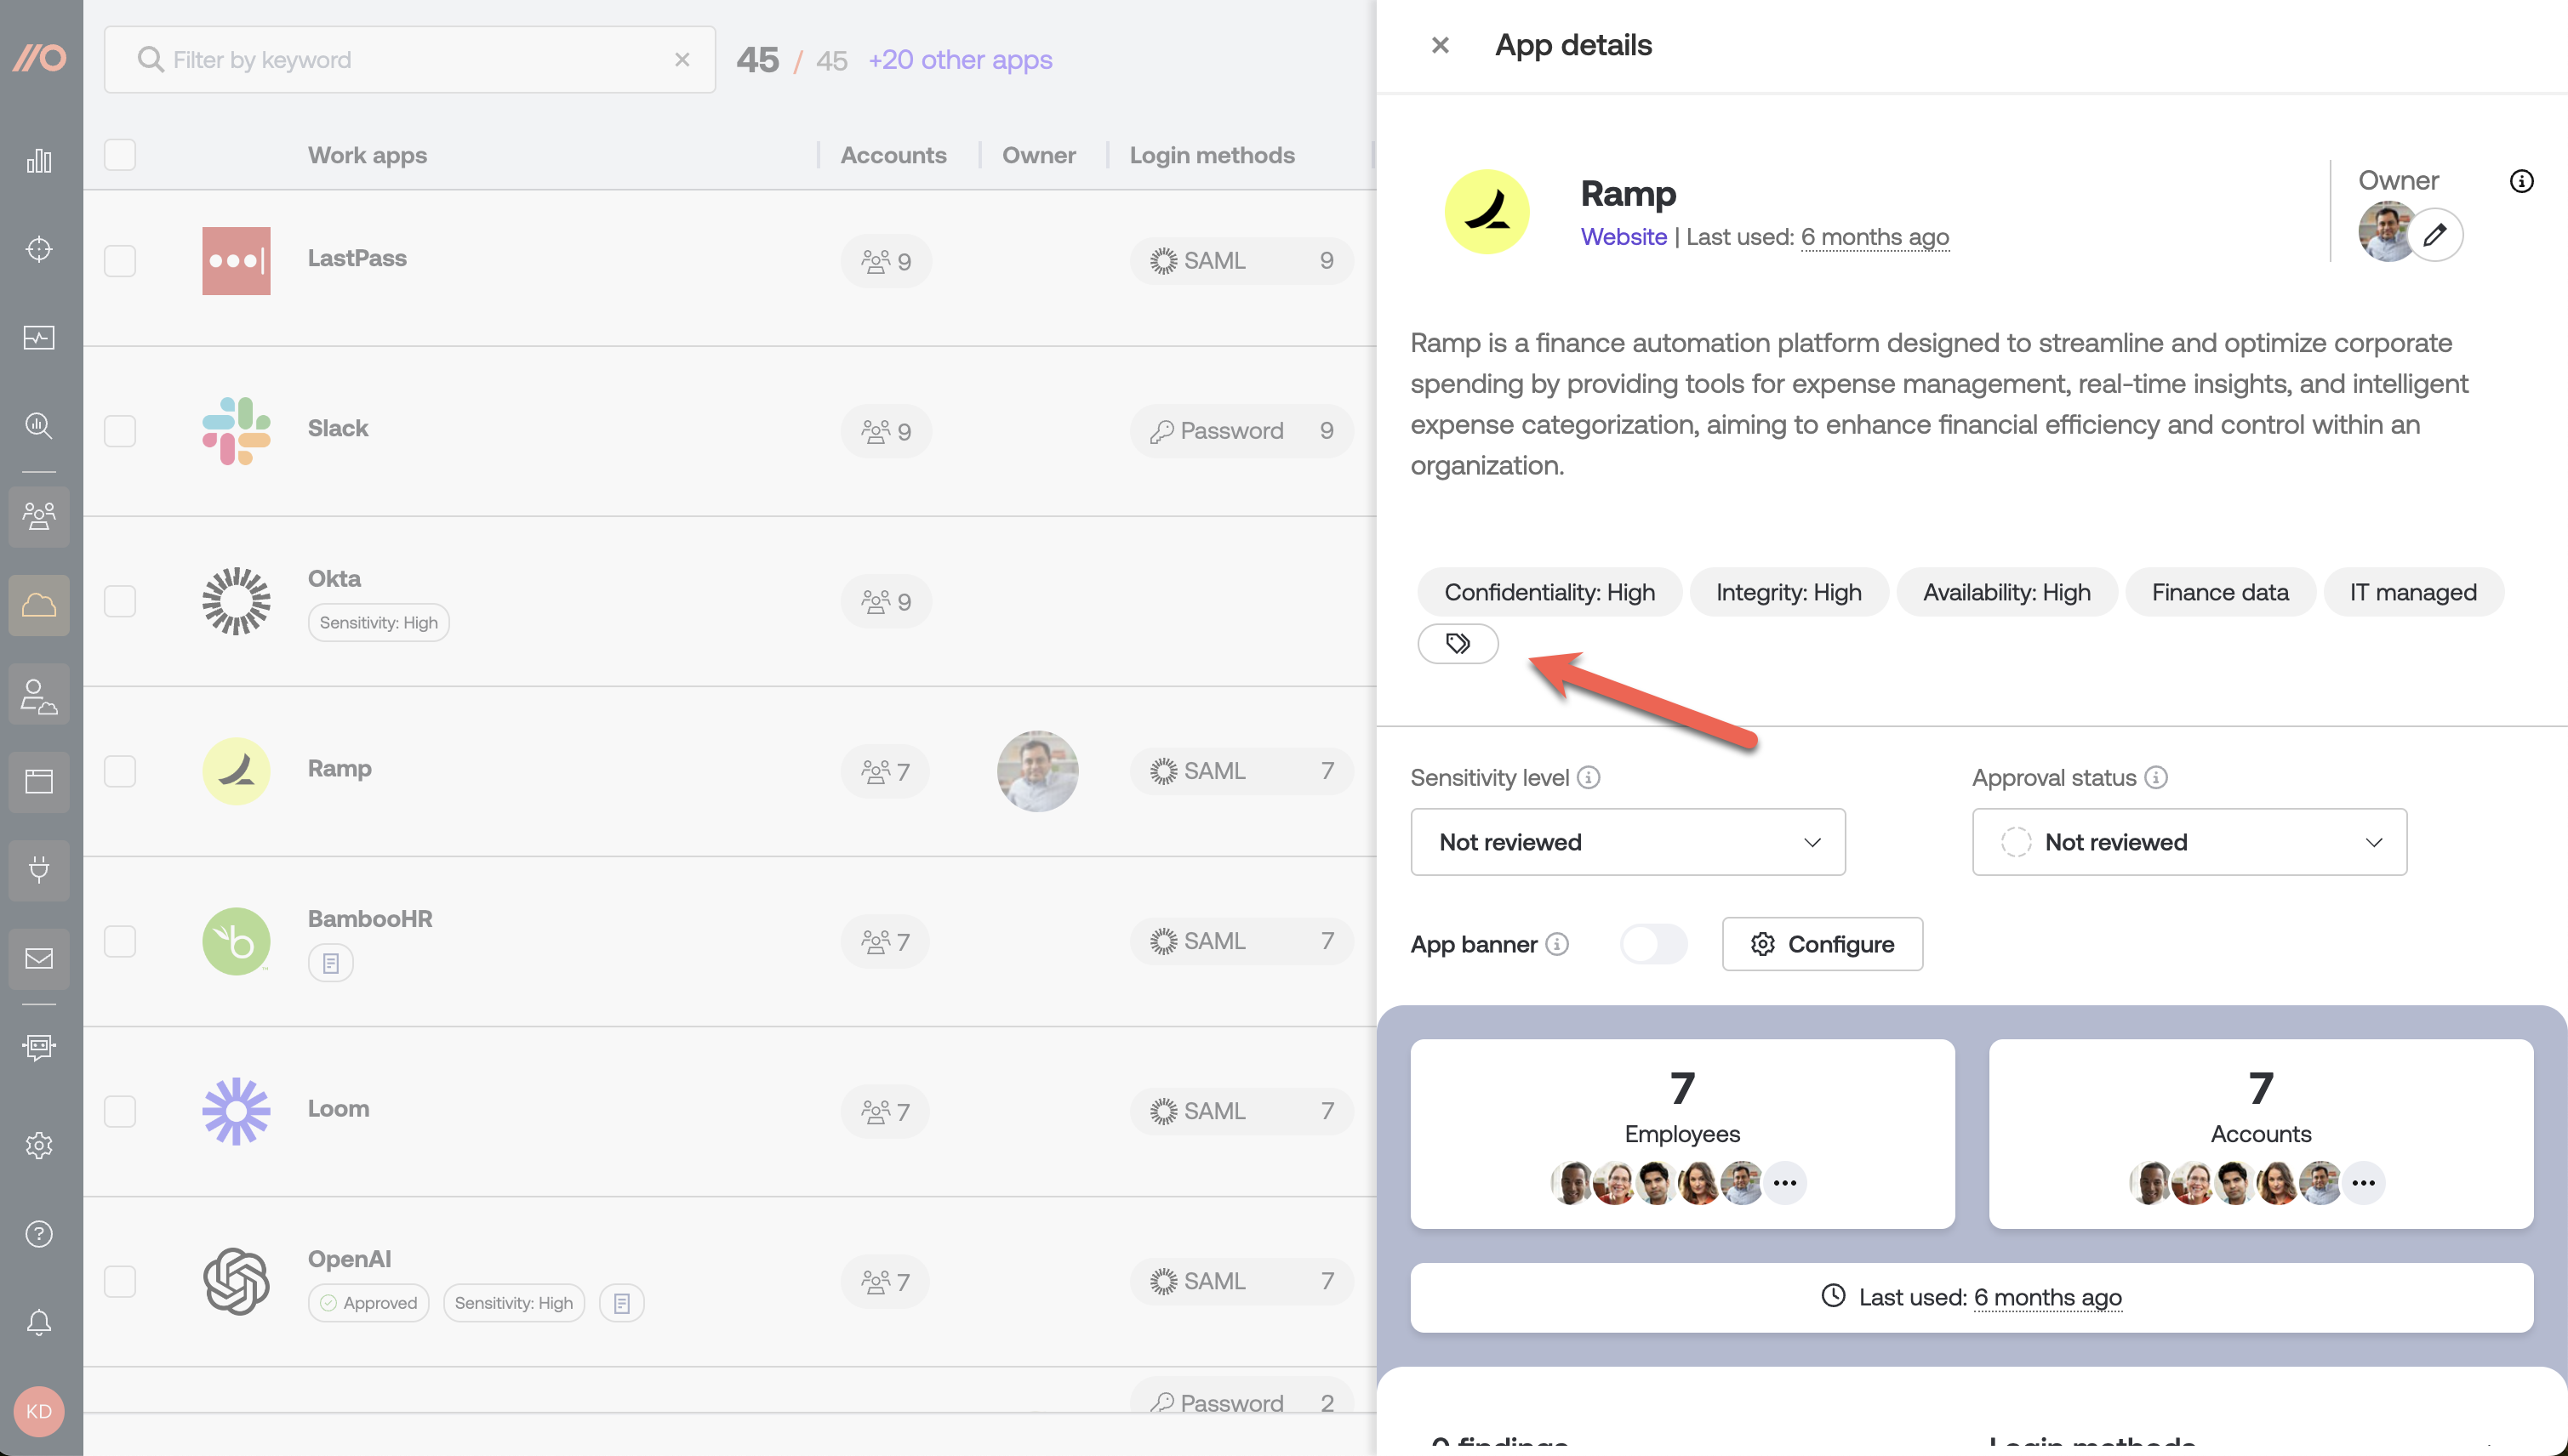Open the 7 Employees card
This screenshot has height=1456, width=2568.
(x=1681, y=1134)
